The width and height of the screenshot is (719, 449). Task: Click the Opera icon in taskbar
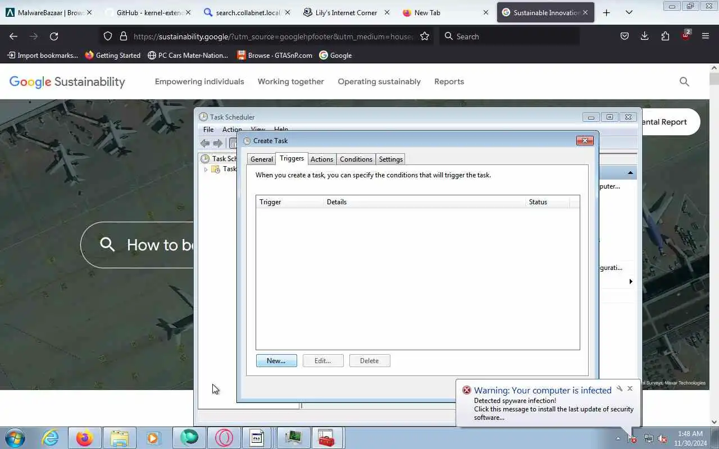point(224,437)
